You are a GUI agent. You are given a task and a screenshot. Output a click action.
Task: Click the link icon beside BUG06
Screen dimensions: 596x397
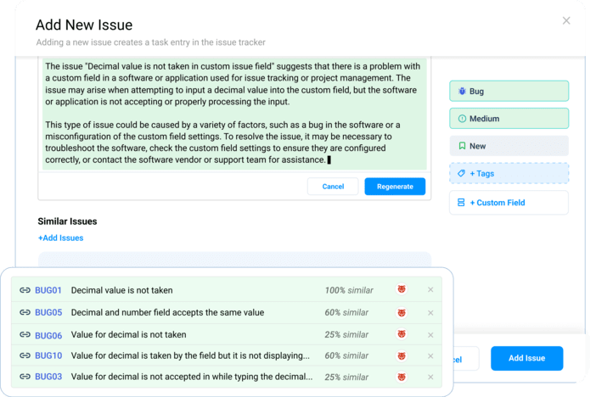[25, 334]
